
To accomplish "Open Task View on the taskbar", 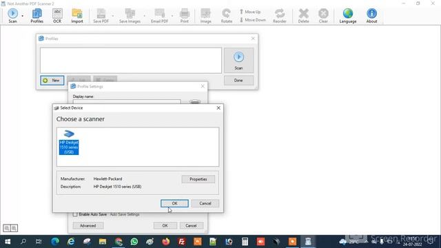I will point(39,242).
